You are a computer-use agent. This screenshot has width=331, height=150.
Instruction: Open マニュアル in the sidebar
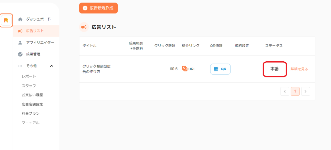pos(31,123)
